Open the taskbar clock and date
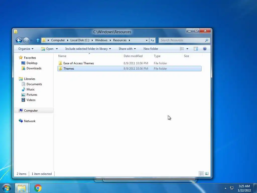 [244, 188]
